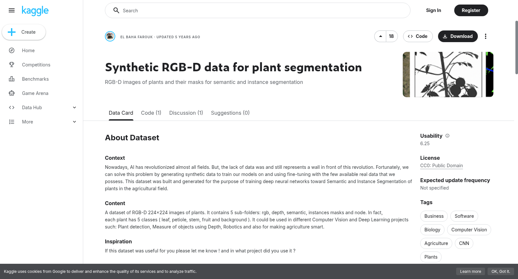518x279 pixels.
Task: Open the three-dot more options menu
Action: (485, 36)
